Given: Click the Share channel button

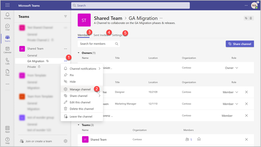Looking at the screenshot, I should tap(240, 44).
